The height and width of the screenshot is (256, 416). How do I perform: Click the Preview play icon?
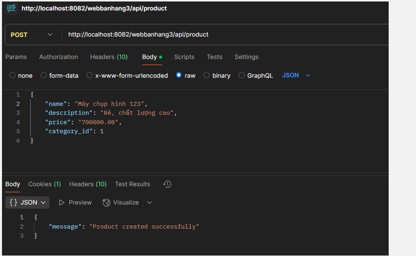(62, 202)
